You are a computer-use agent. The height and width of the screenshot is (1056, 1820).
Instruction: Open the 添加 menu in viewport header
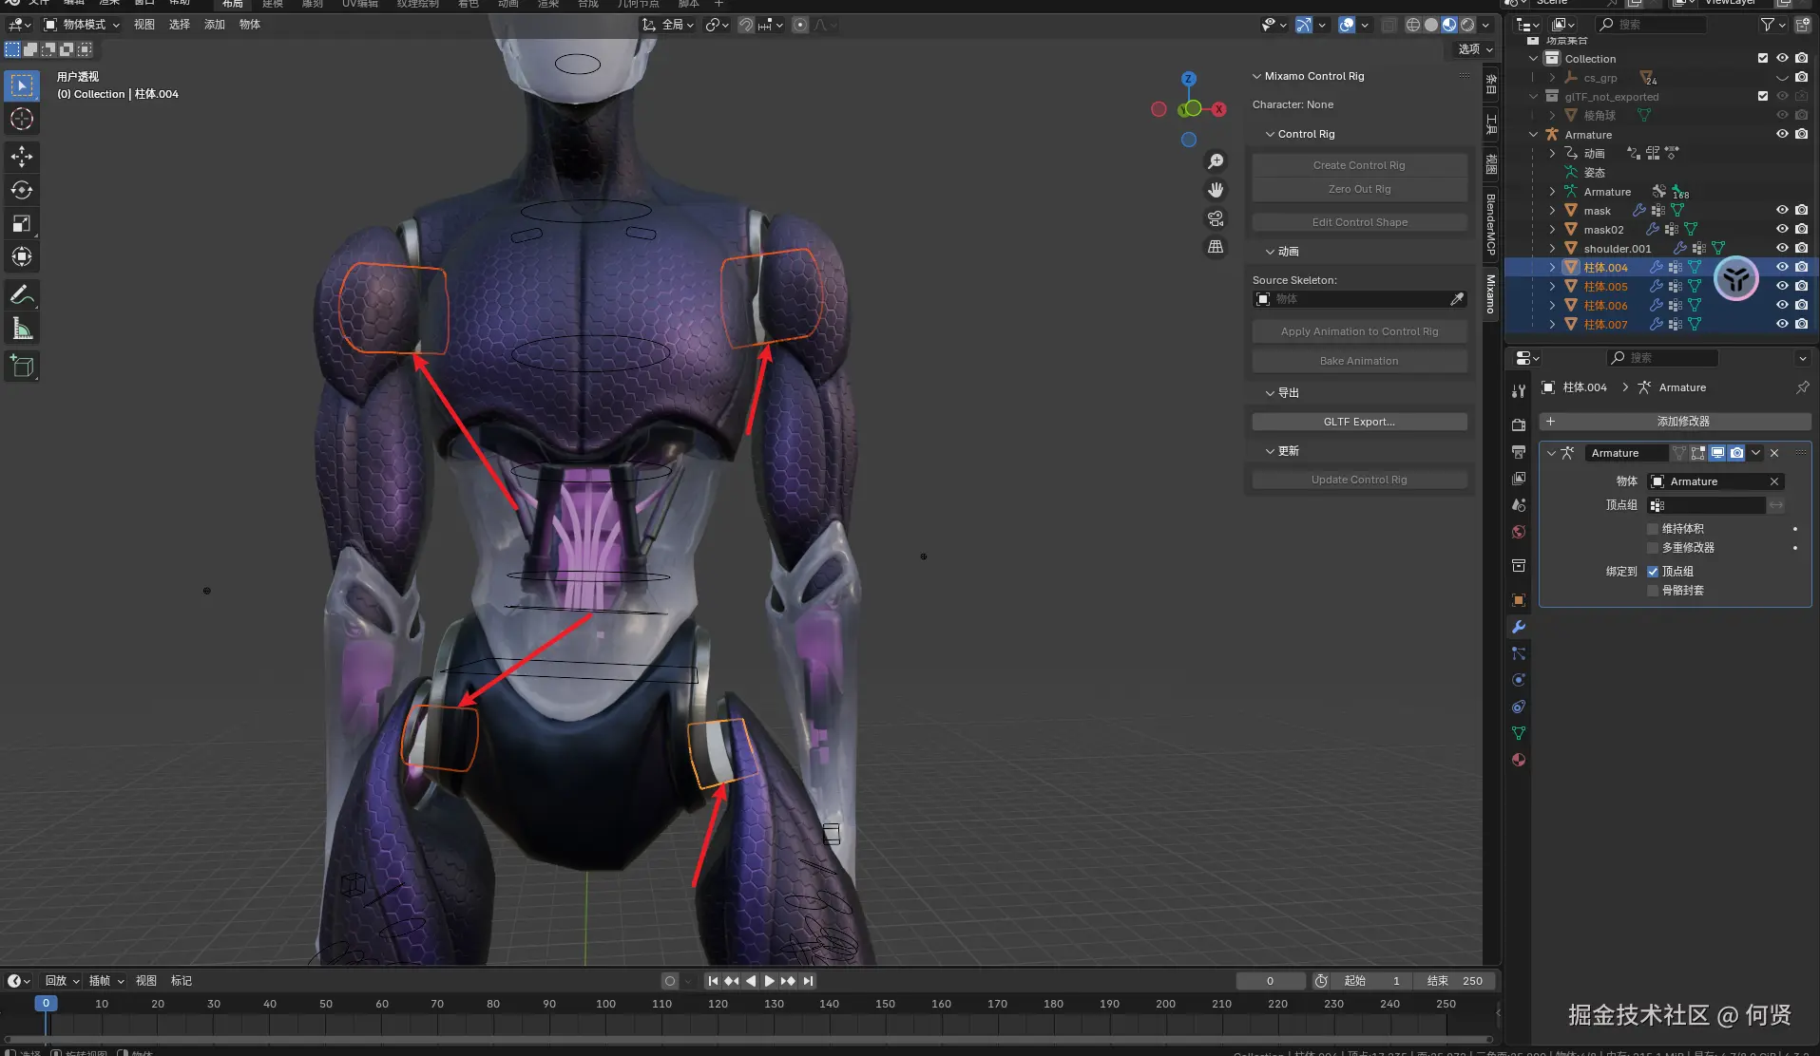[x=214, y=25]
